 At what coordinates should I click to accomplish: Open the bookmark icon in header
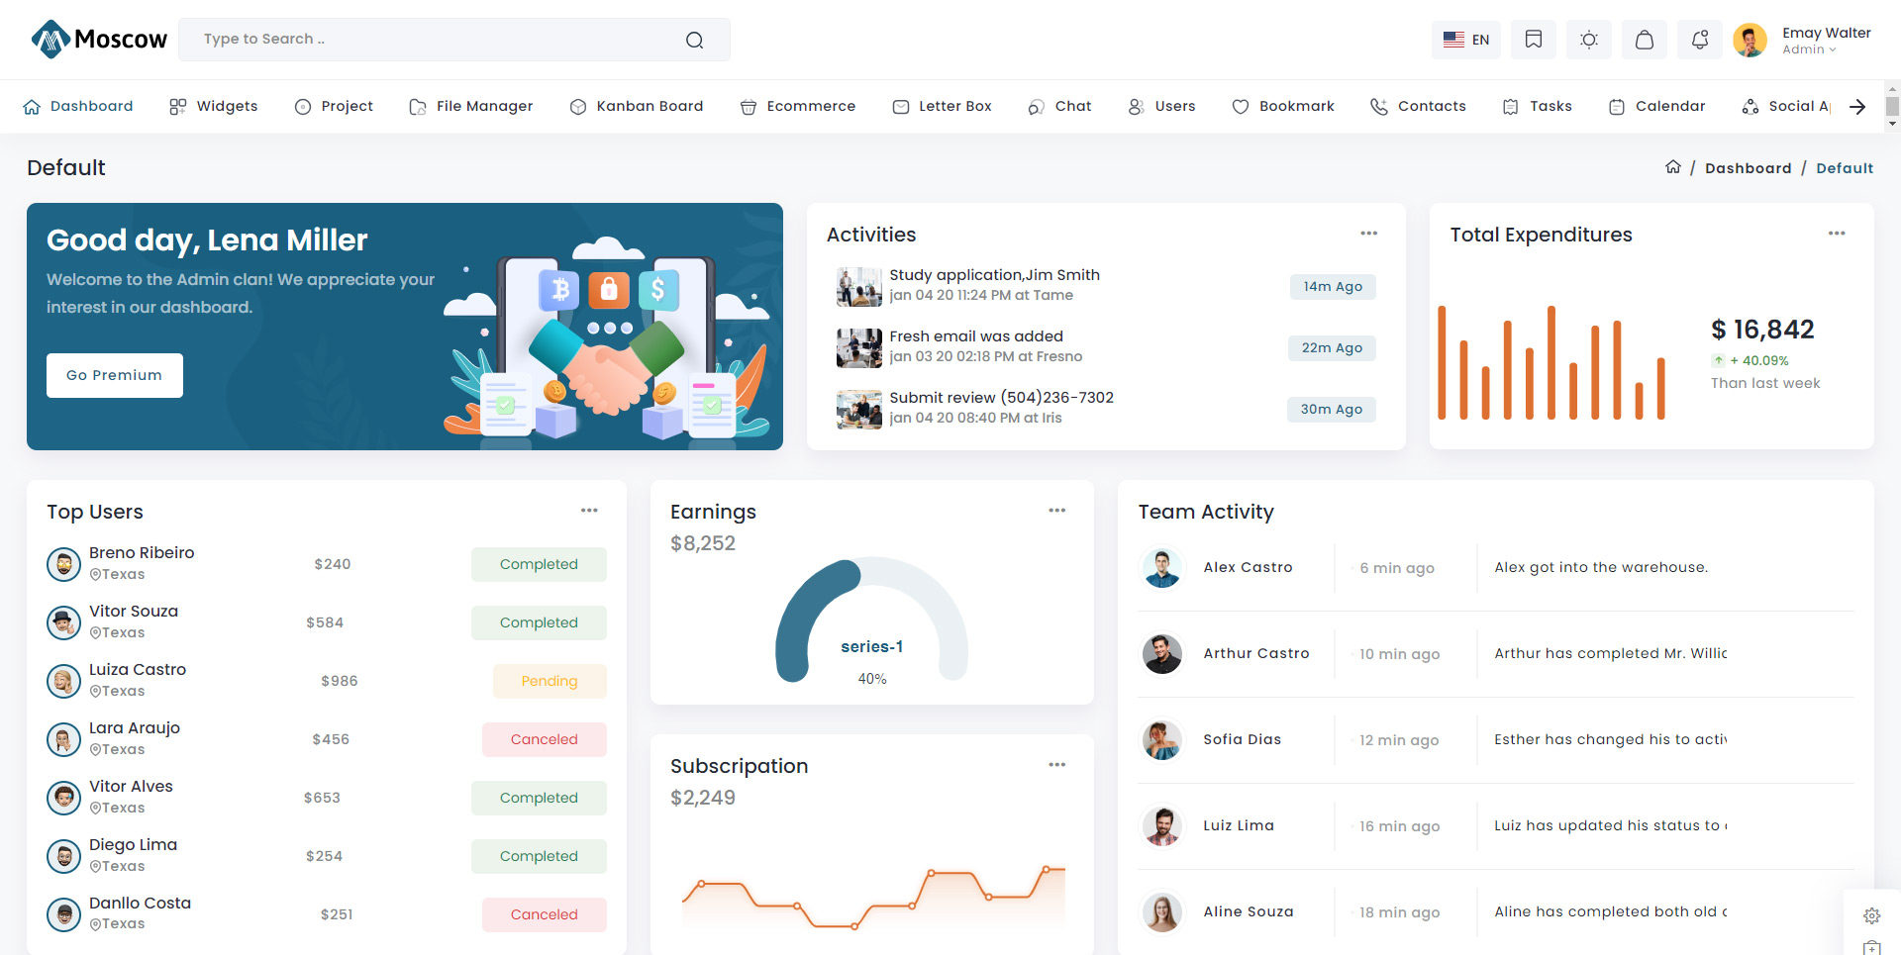[x=1534, y=40]
